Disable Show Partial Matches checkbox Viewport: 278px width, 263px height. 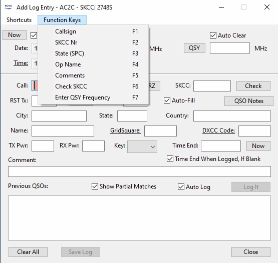95,186
